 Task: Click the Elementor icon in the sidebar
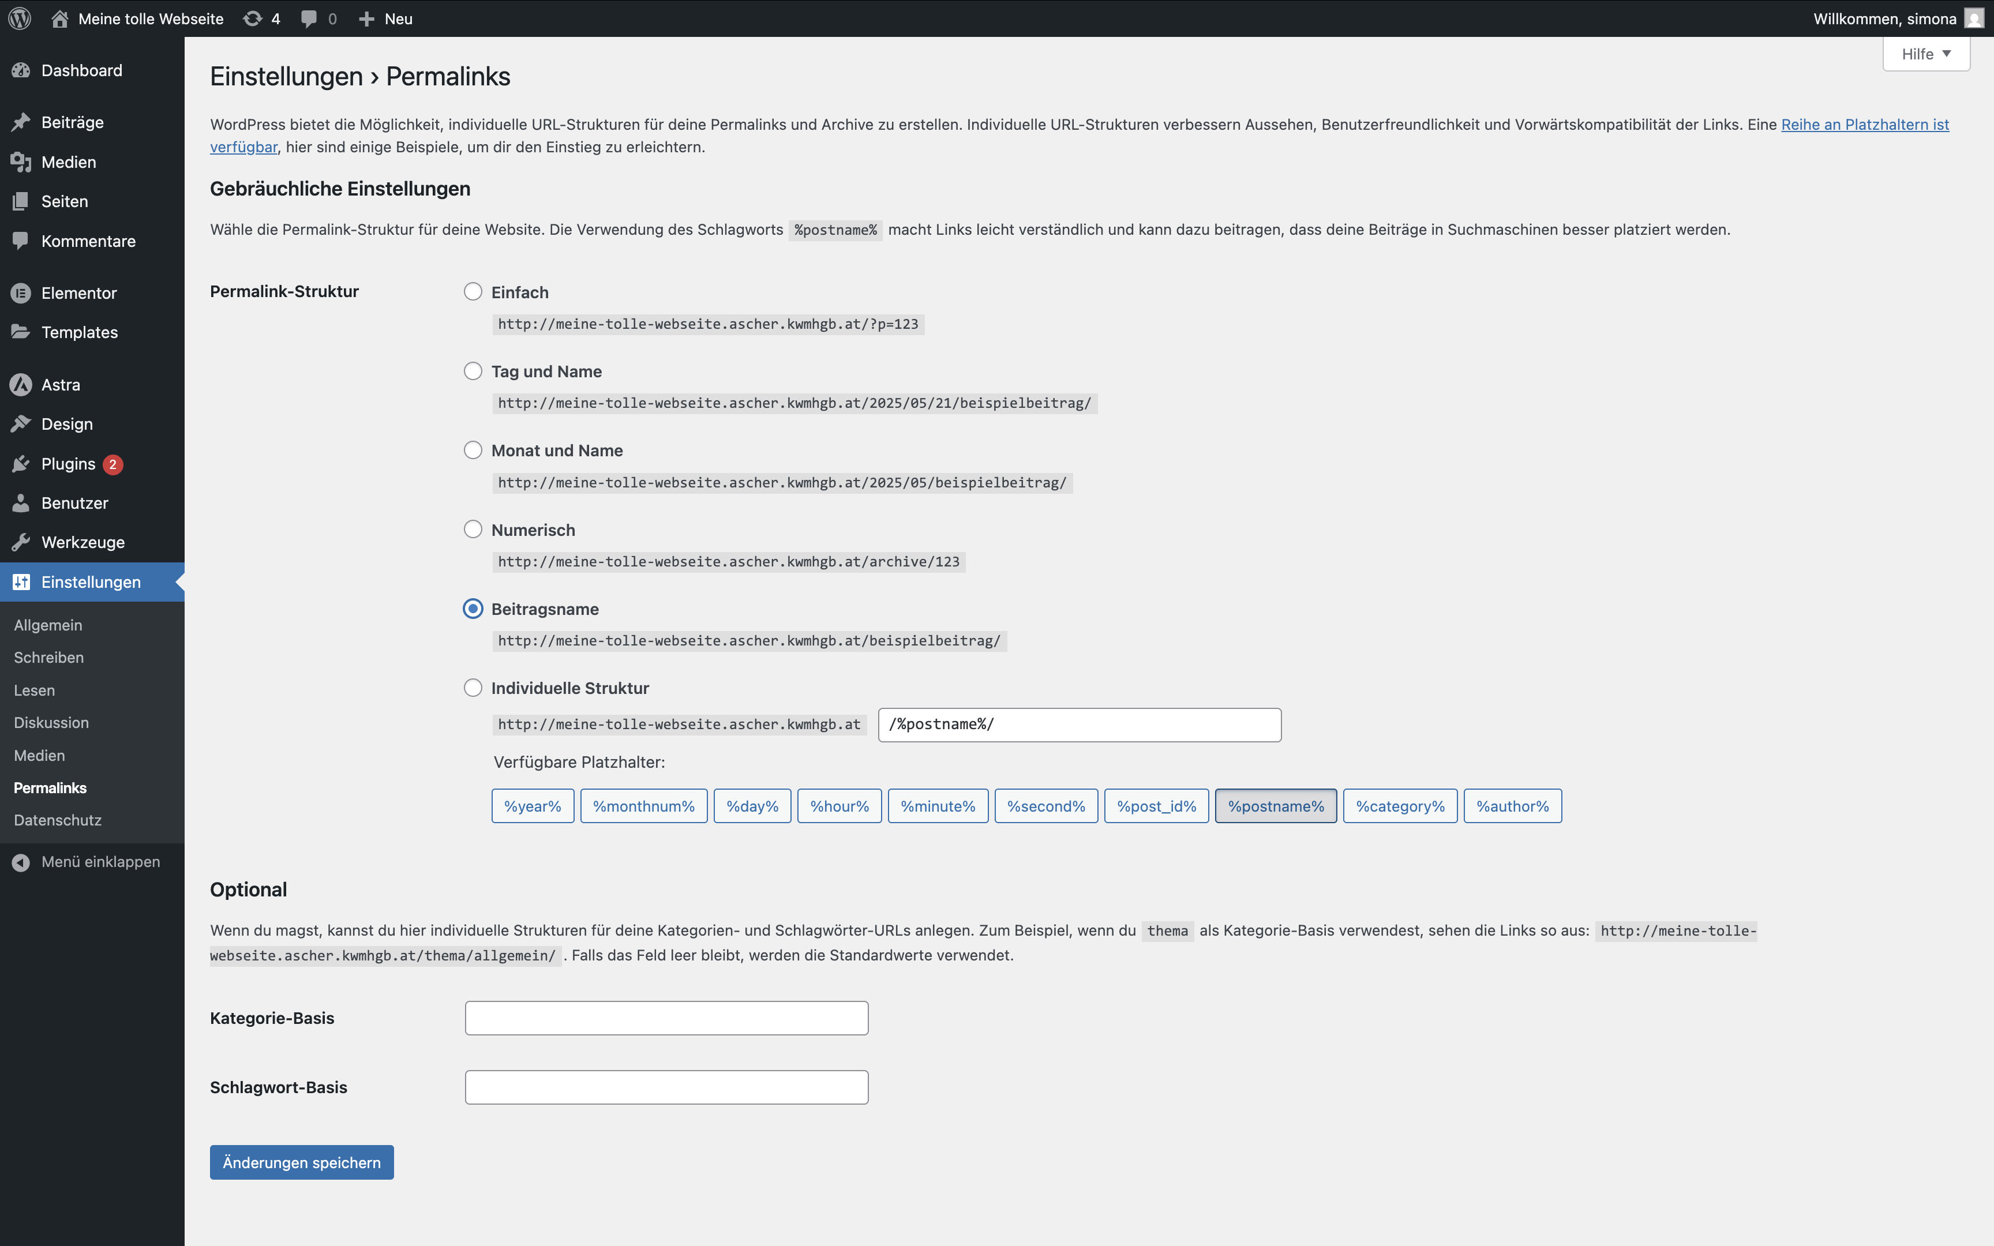[x=21, y=294]
